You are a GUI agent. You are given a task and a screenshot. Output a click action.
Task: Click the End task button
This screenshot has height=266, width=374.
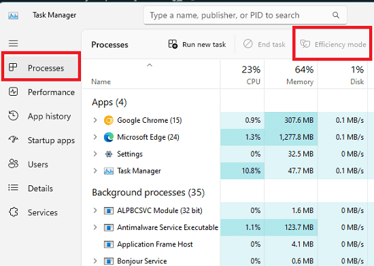[265, 44]
